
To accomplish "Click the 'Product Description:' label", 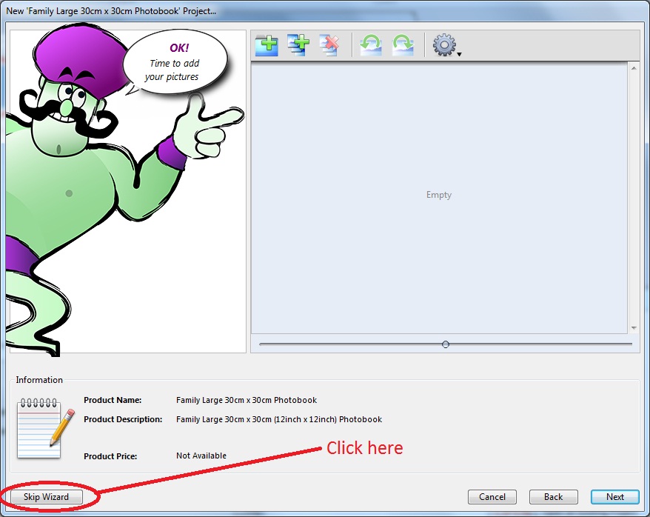I will point(123,419).
